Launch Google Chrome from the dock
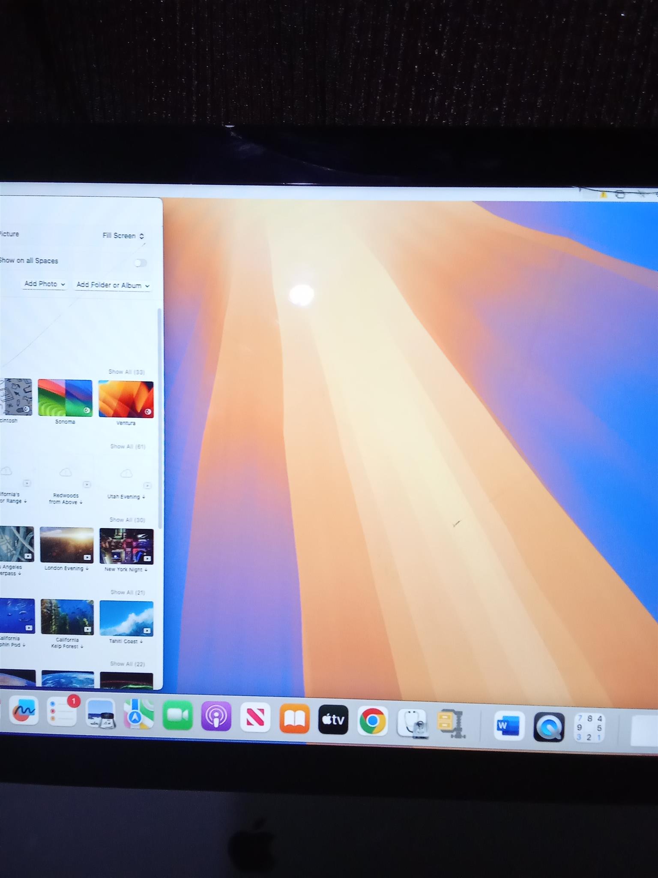The height and width of the screenshot is (878, 658). (372, 721)
